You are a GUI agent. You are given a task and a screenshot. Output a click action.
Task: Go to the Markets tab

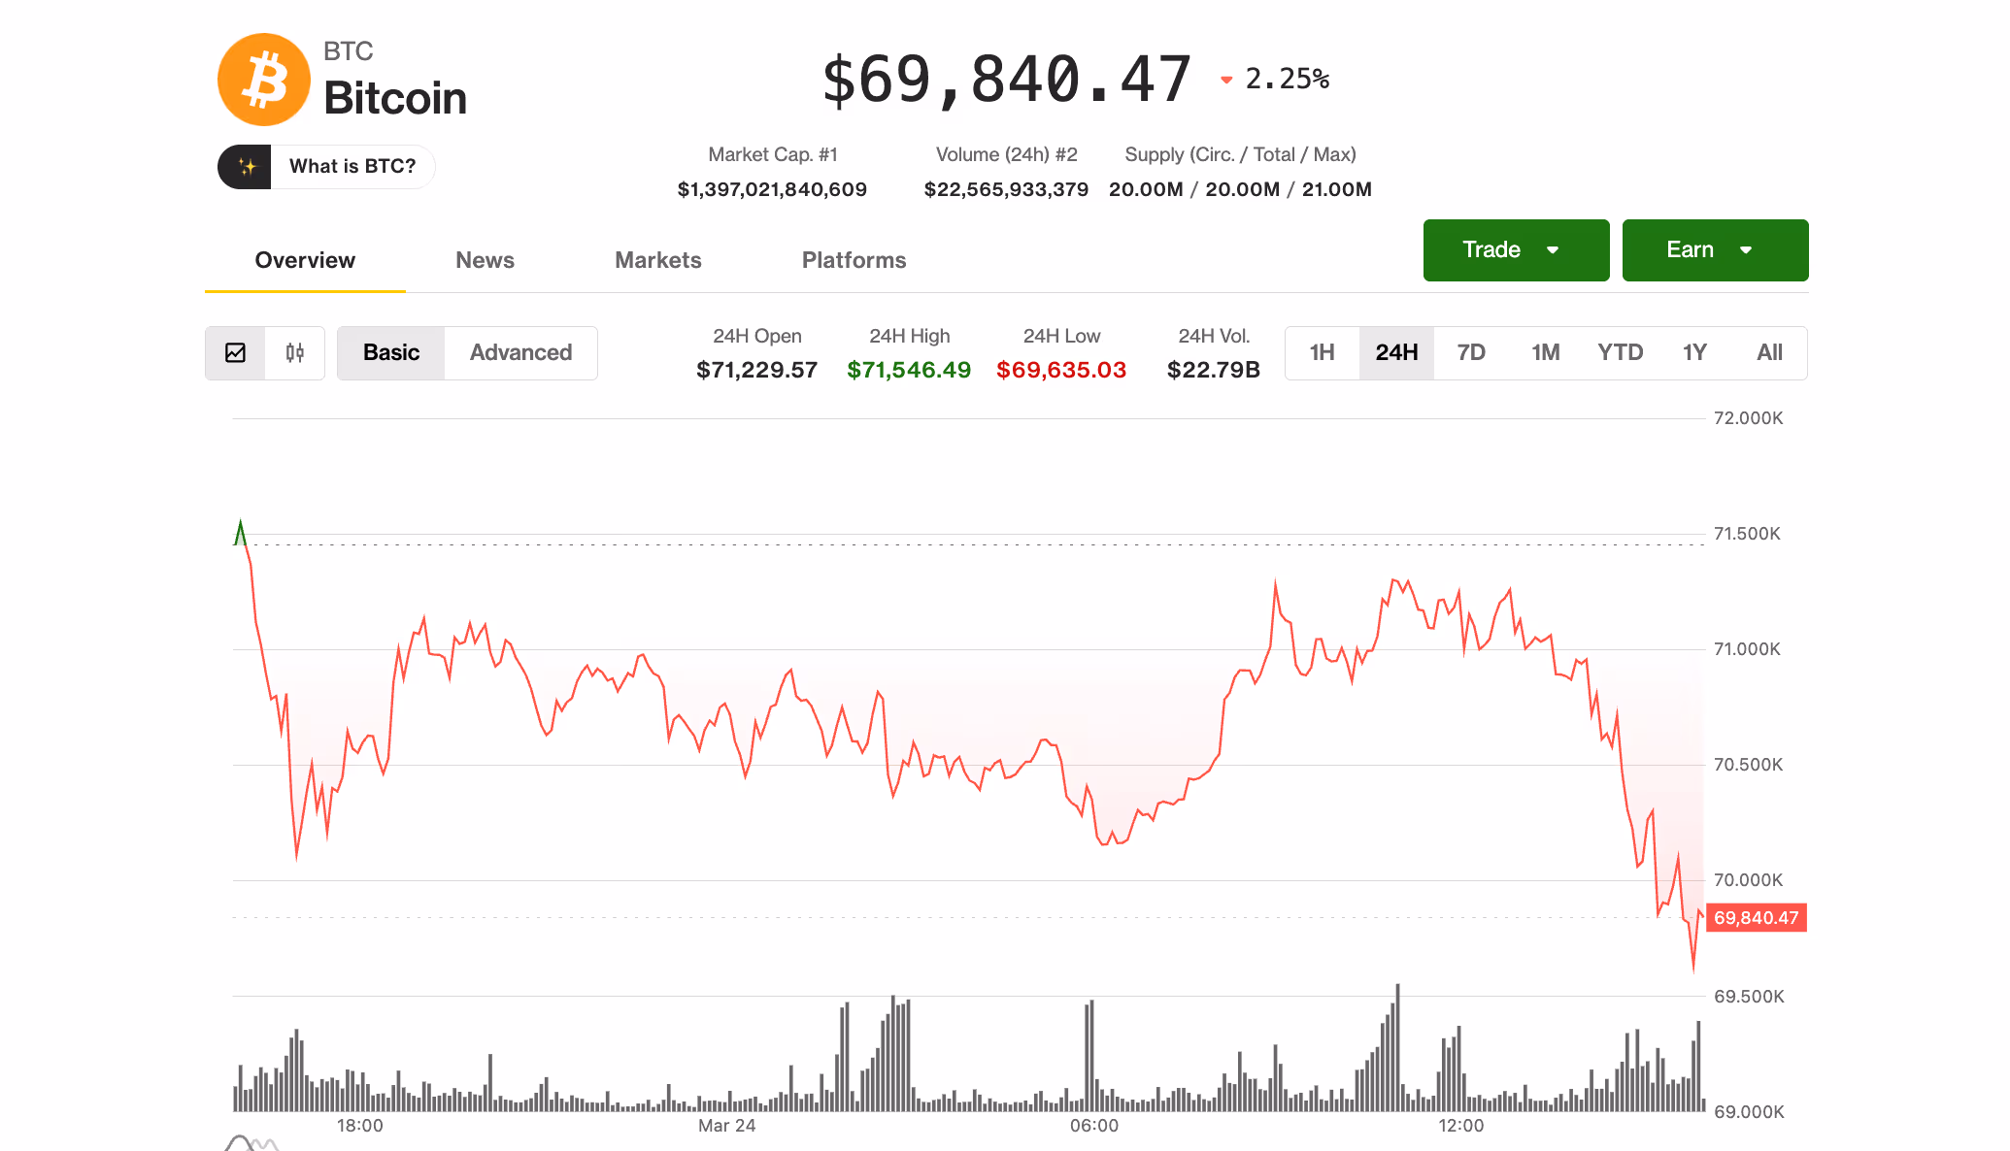pos(657,260)
